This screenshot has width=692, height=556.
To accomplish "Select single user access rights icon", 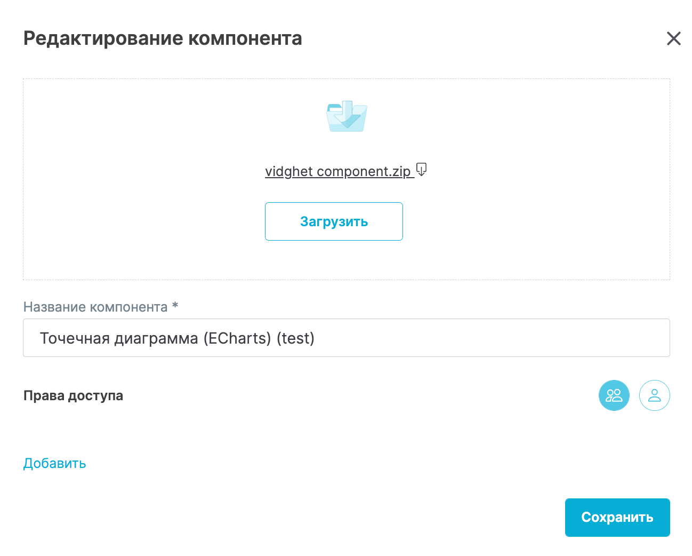I will pos(654,395).
